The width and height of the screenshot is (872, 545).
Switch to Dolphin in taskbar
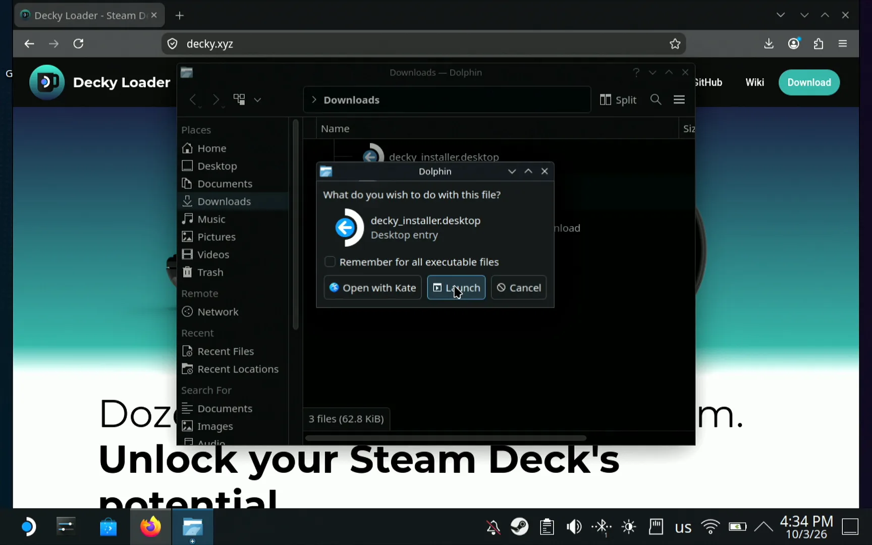click(193, 527)
